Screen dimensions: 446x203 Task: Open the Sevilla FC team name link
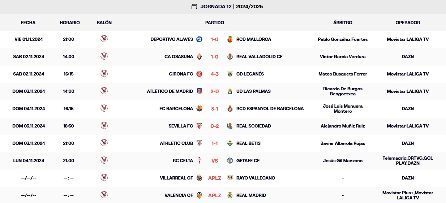click(181, 126)
